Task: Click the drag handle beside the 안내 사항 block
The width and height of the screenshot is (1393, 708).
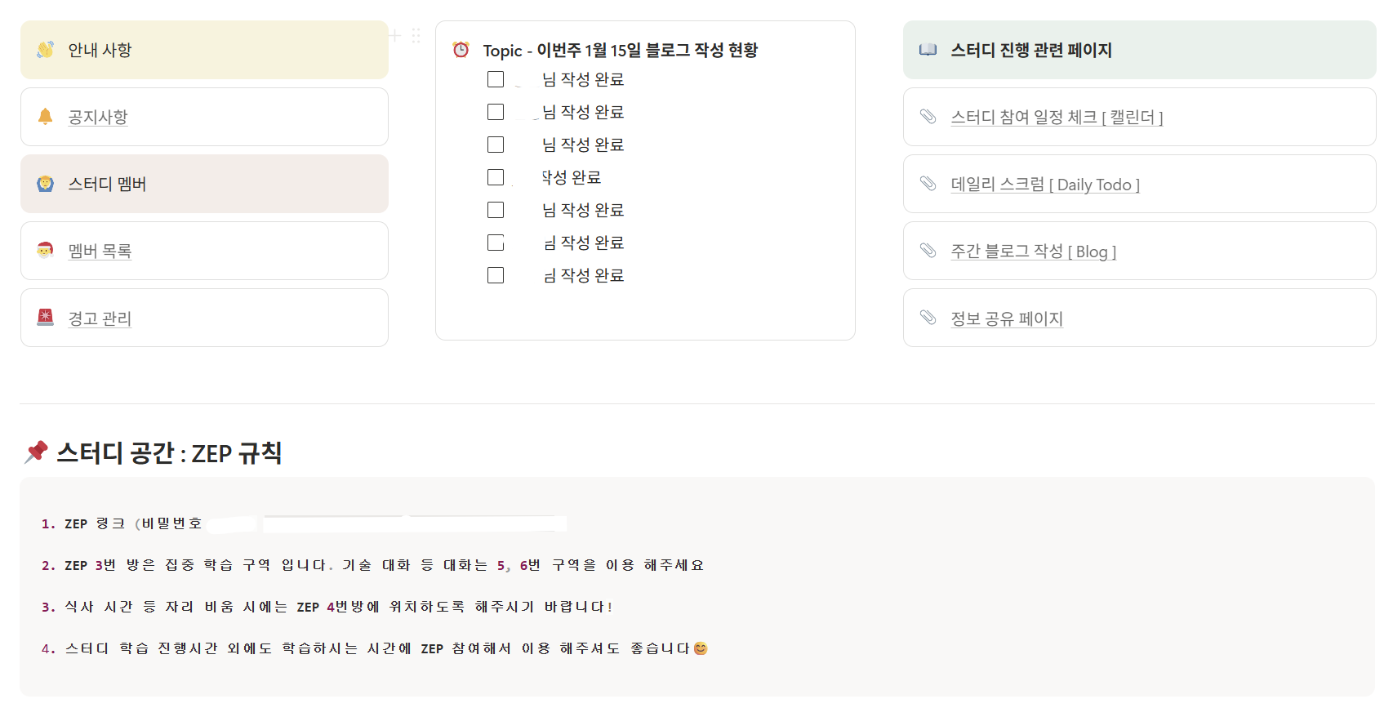Action: pos(416,36)
